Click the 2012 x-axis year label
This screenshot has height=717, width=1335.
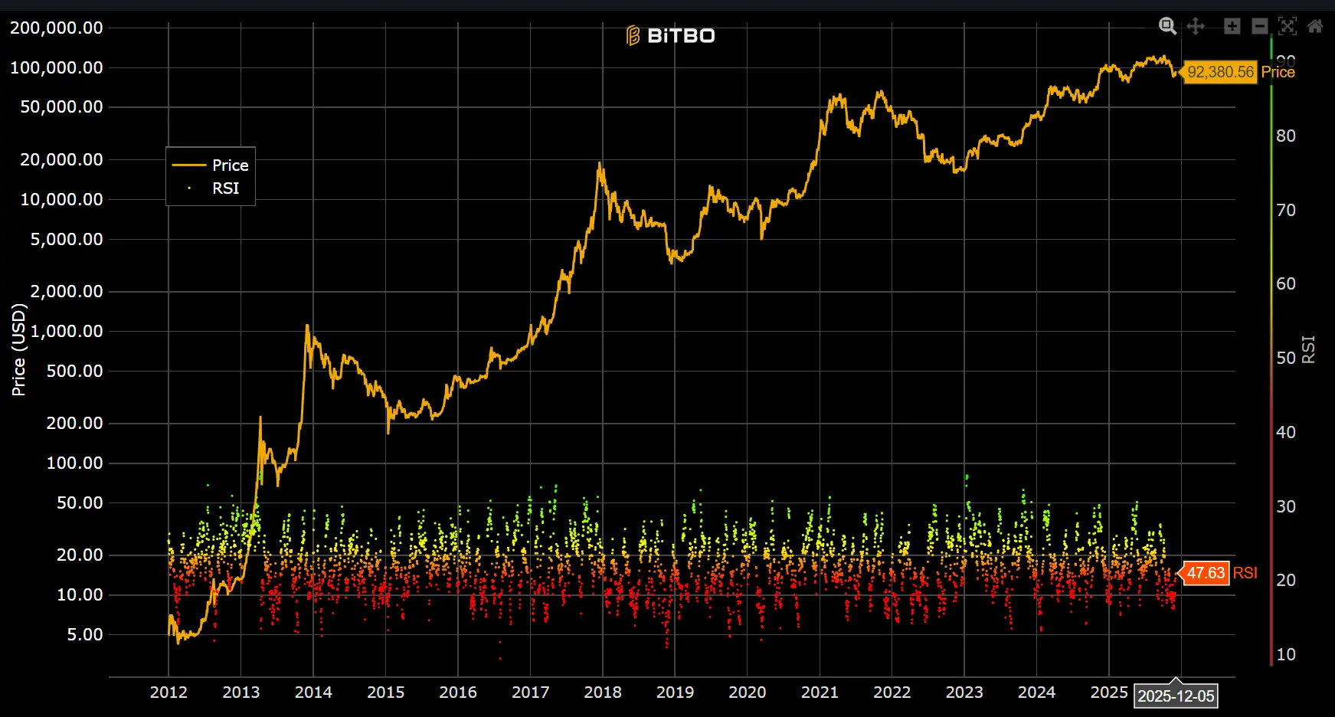(x=169, y=692)
